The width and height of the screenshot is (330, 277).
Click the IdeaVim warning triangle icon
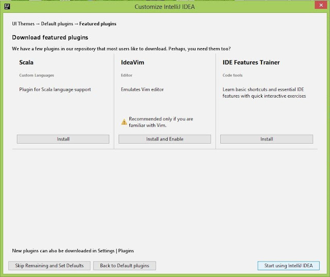point(124,122)
